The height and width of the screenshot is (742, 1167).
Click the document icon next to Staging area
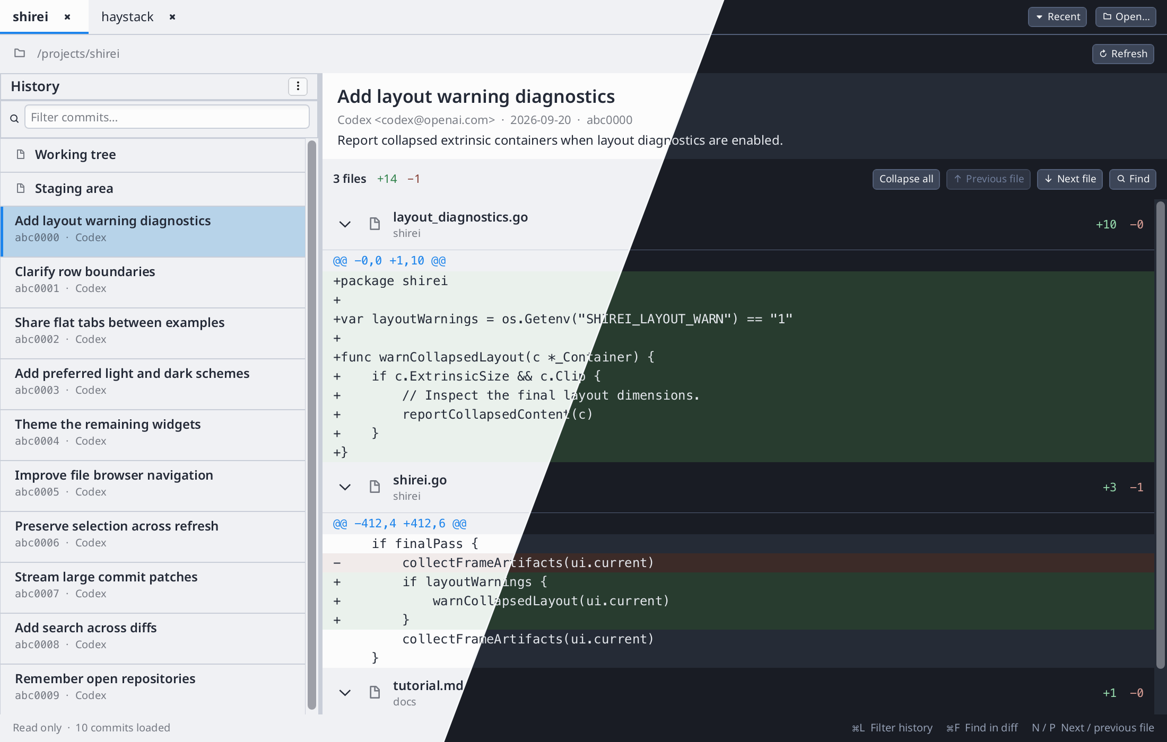click(x=21, y=188)
